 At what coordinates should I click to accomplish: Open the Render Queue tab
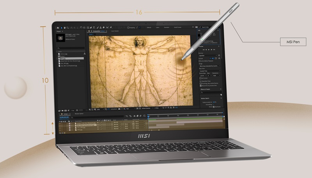(x=79, y=114)
